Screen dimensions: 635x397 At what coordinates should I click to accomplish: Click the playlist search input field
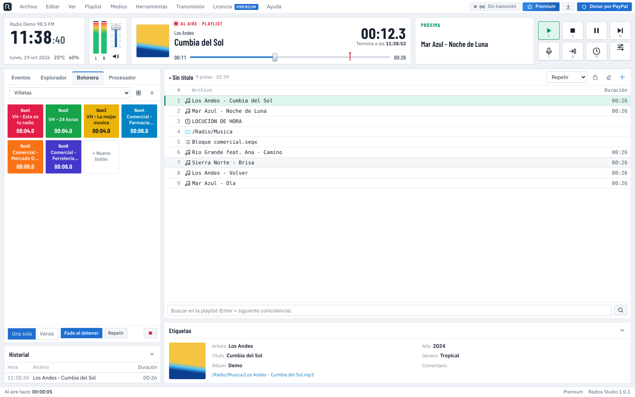pos(389,310)
